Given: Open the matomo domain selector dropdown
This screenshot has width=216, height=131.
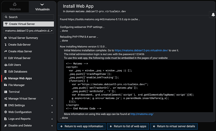Looking at the screenshot, I should pos(28,31).
